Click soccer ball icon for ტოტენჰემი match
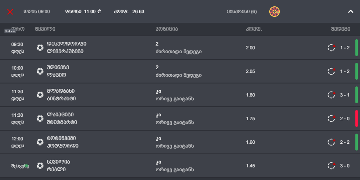The image size is (360, 180). pyautogui.click(x=40, y=142)
